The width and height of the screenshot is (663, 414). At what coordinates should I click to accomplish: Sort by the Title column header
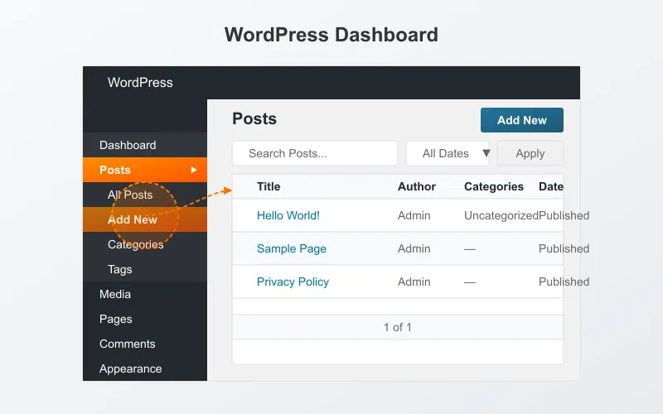pos(269,186)
